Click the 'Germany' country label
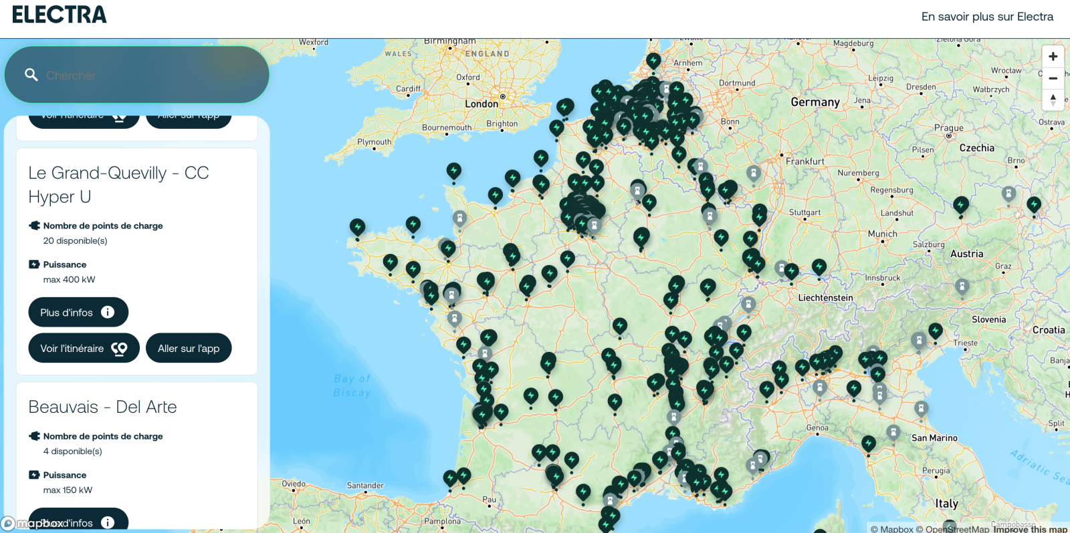 click(x=815, y=102)
